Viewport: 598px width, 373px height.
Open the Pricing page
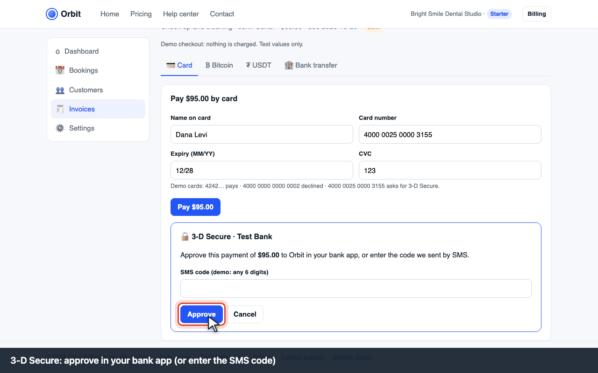pos(141,14)
